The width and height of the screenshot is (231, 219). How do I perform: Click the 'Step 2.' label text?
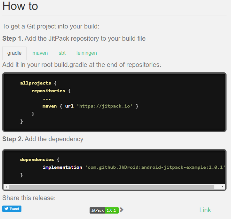pyautogui.click(x=13, y=139)
